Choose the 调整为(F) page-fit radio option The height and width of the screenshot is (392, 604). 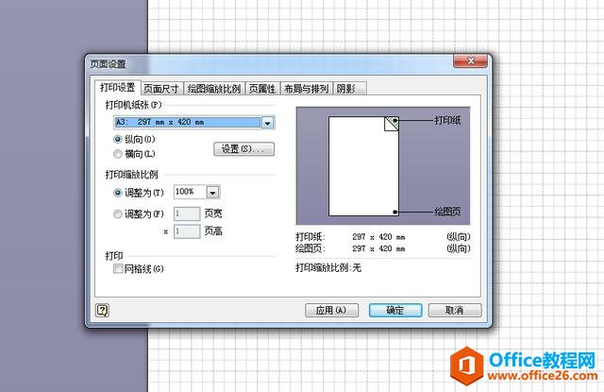coord(118,213)
